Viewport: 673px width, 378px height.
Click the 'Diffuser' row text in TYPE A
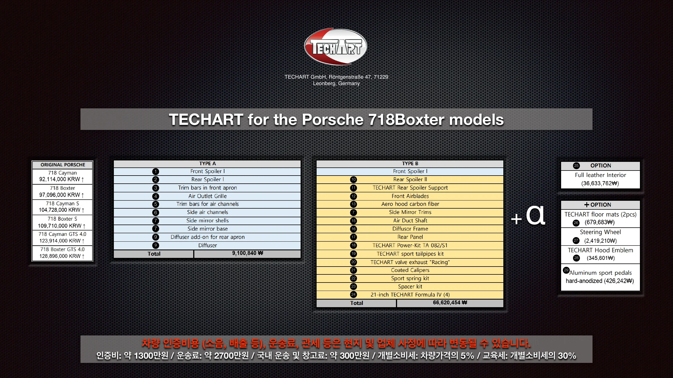pos(208,245)
